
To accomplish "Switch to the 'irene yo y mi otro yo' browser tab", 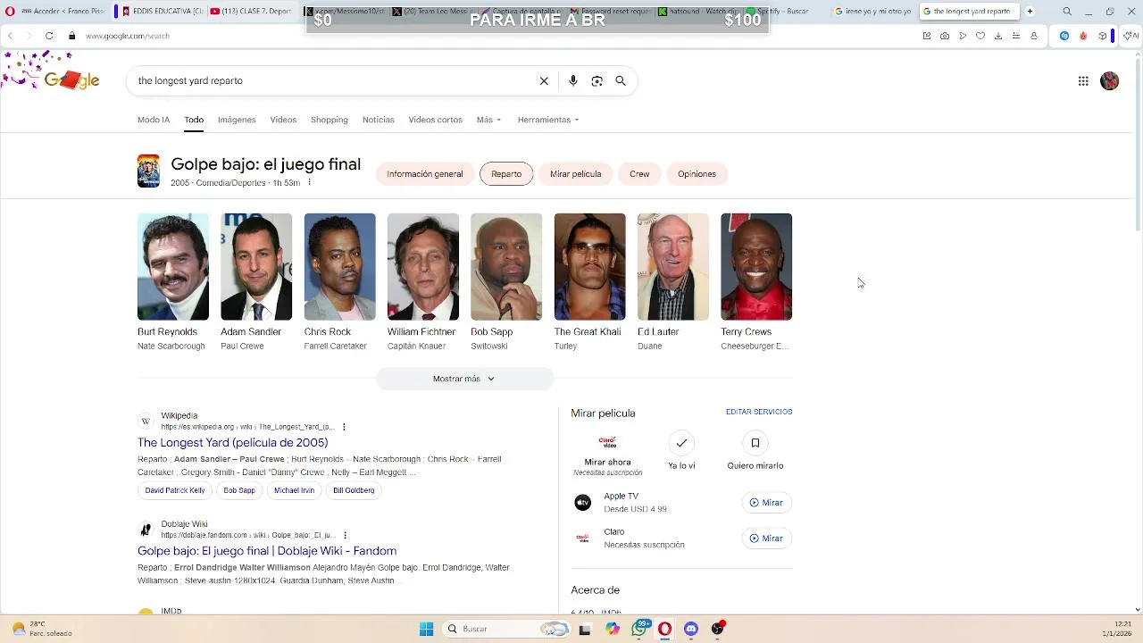I will point(873,12).
